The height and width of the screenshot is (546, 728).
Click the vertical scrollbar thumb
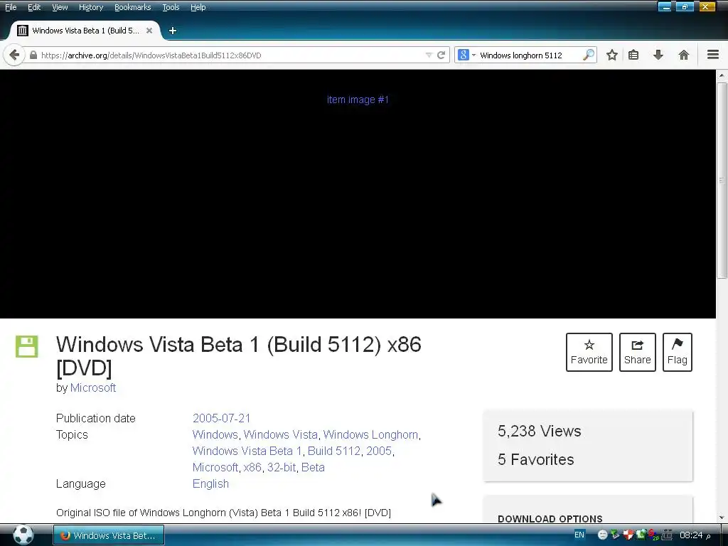(x=722, y=180)
